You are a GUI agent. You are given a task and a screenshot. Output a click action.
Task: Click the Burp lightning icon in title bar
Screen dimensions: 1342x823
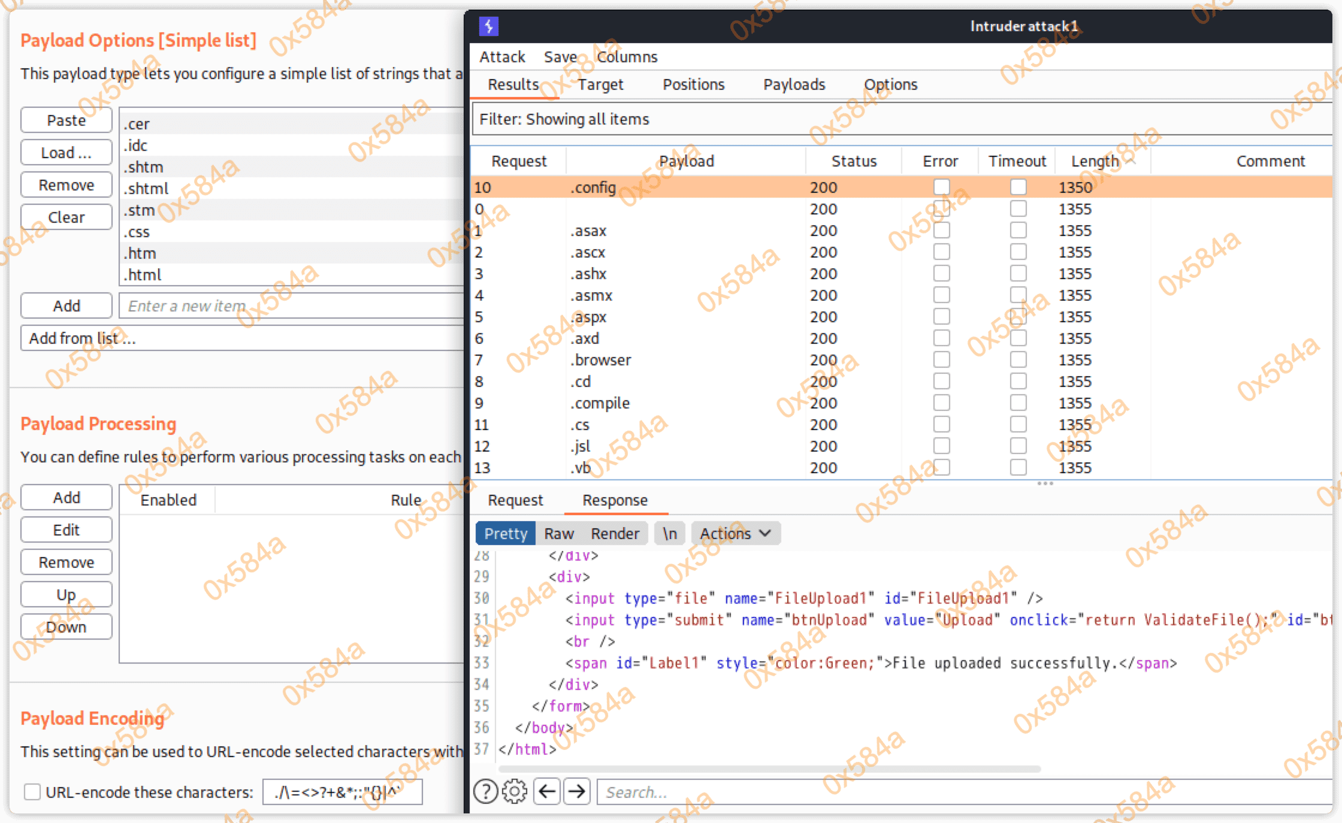(x=488, y=26)
